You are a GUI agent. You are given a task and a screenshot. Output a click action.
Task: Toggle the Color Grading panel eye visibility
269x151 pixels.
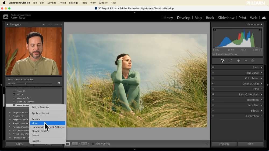point(213,84)
